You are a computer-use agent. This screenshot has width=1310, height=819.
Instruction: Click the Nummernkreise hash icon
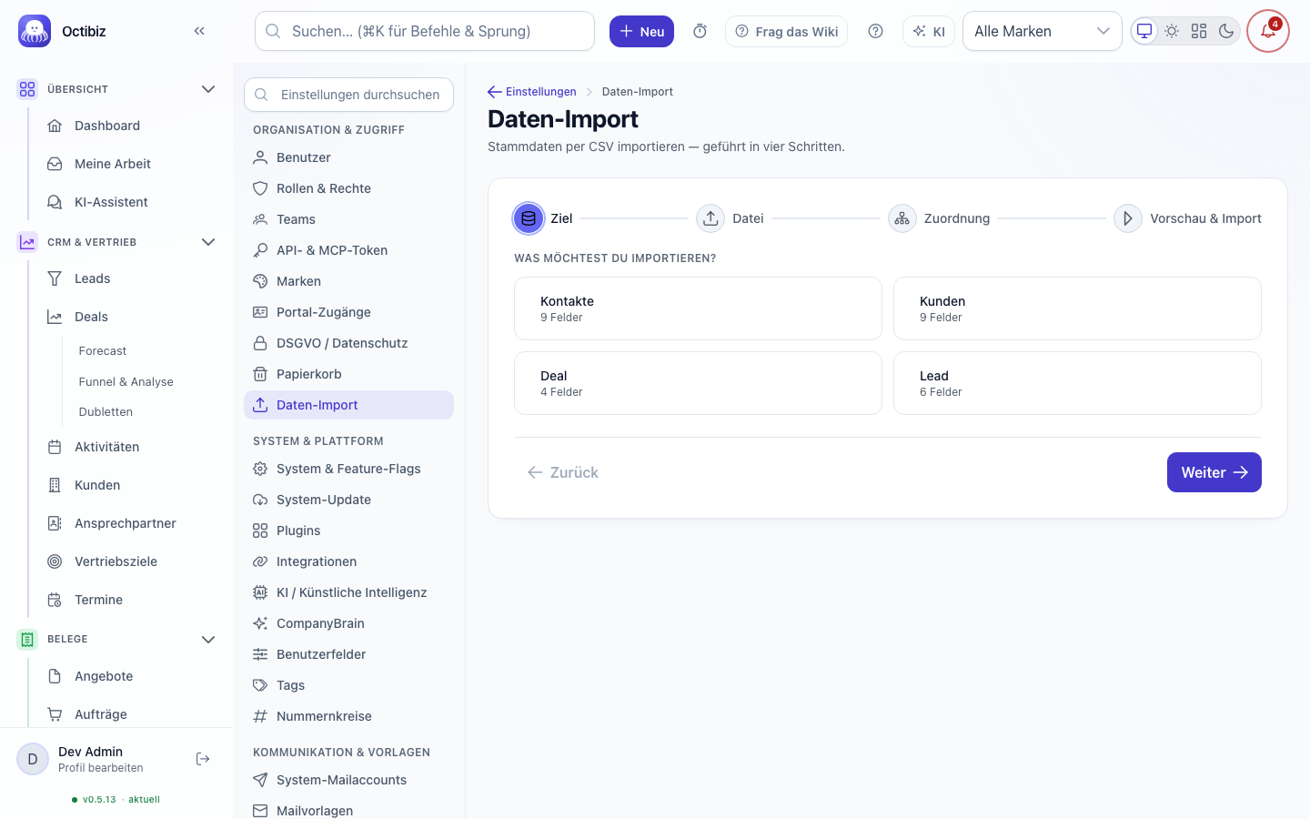click(260, 716)
